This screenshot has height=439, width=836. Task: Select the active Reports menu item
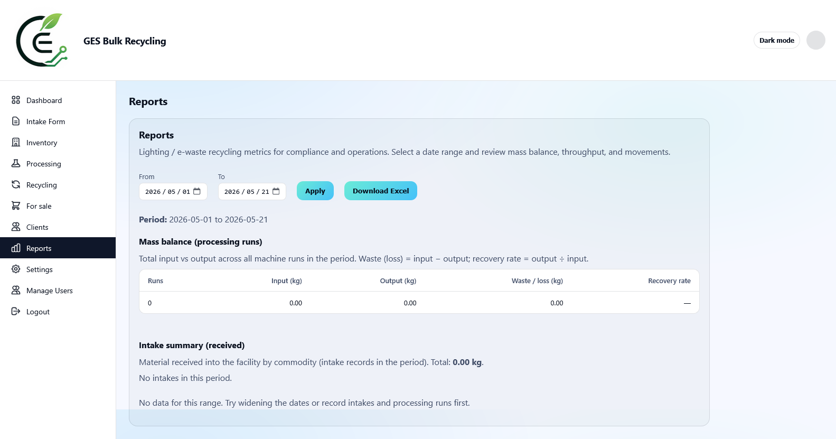[x=58, y=248]
